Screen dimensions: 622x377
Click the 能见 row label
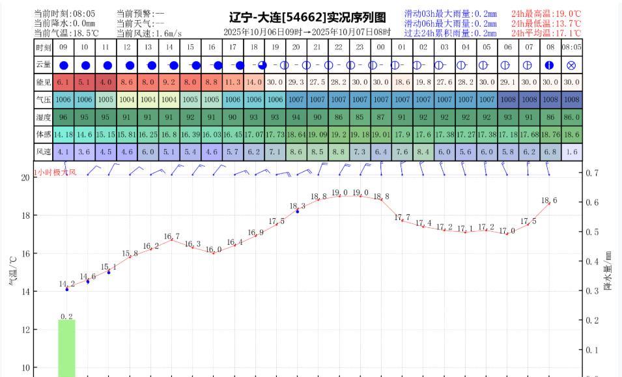click(x=43, y=83)
